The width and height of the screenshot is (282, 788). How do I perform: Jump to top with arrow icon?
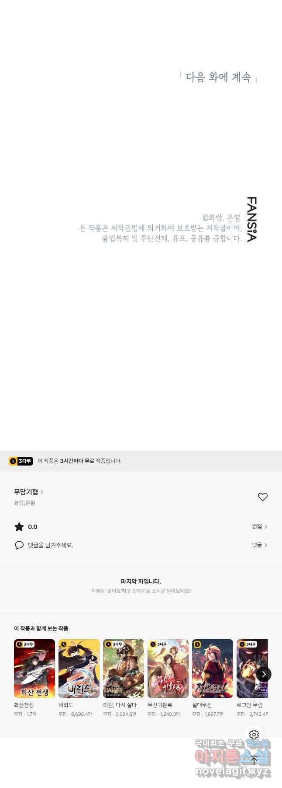(254, 760)
